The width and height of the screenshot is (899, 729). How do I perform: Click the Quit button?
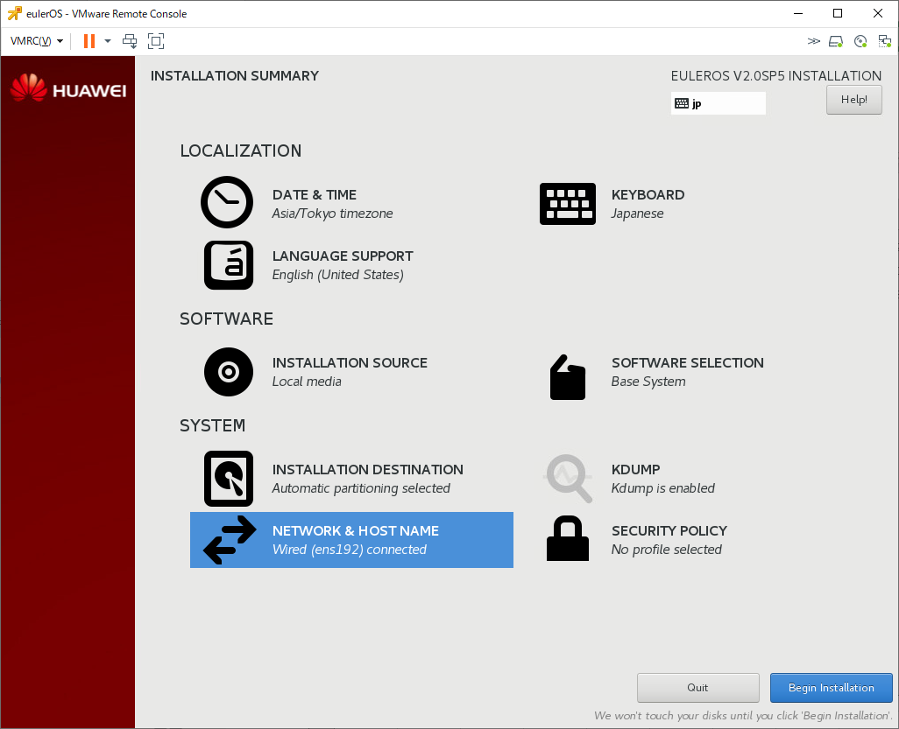pyautogui.click(x=697, y=687)
